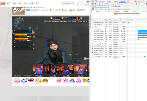Screen dimensions: 147x101
Task: Toggle the device toolbar icon in DevTools
Action: [x=96, y=1]
